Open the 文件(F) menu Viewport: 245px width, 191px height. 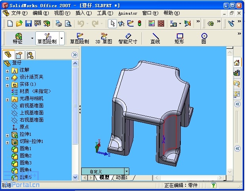[19, 13]
